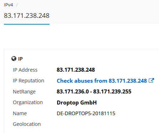Click the IP section heading text
The width and height of the screenshot is (159, 133).
[20, 59]
